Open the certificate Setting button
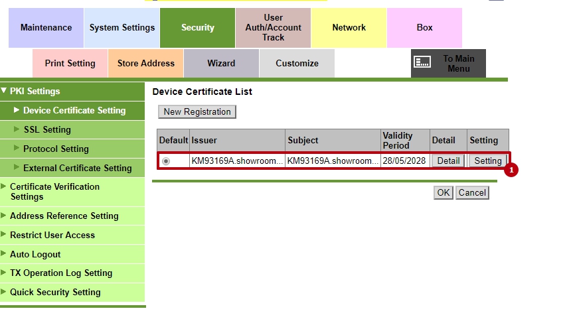This screenshot has height=335, width=569. click(487, 161)
